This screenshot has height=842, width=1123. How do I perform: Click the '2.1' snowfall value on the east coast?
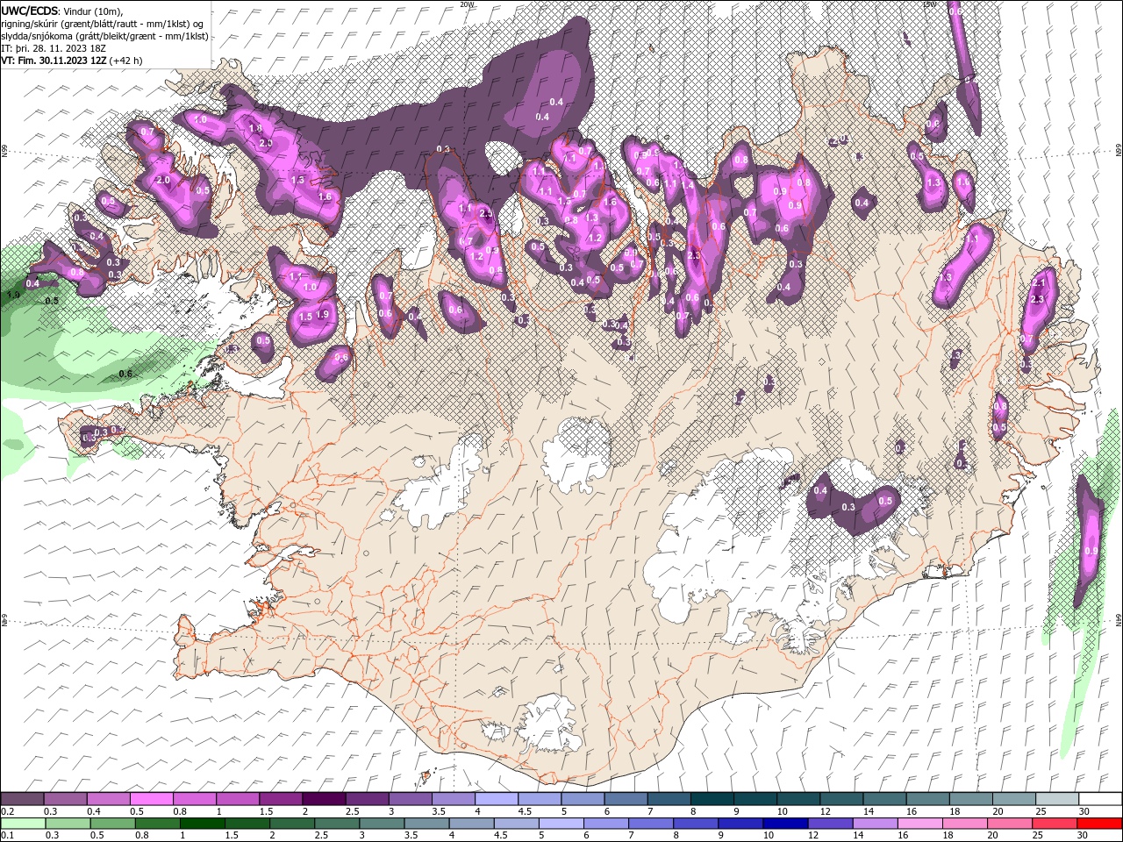[x=1041, y=283]
